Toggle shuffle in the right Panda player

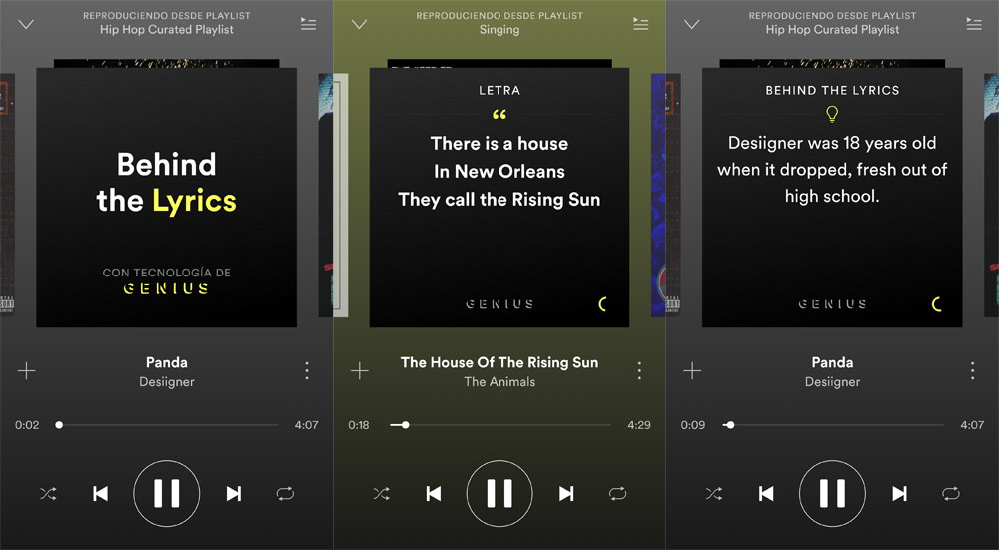tap(714, 493)
